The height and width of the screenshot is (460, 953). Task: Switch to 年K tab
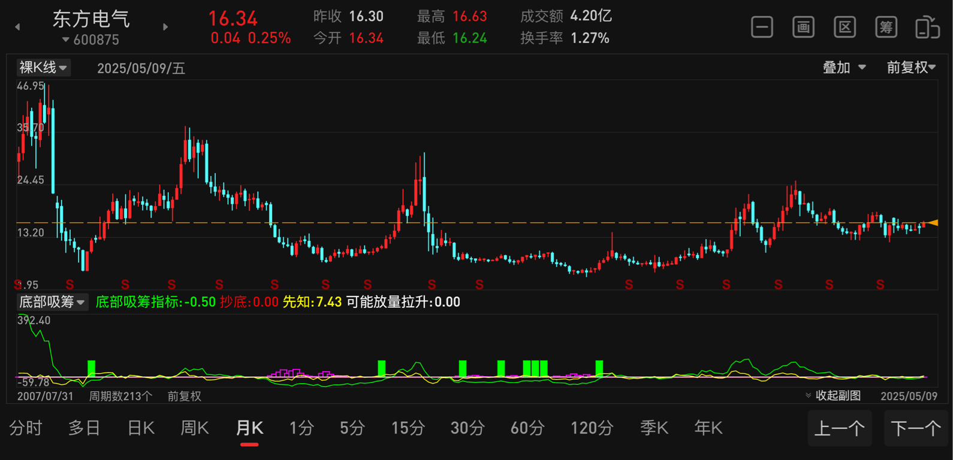tap(708, 428)
